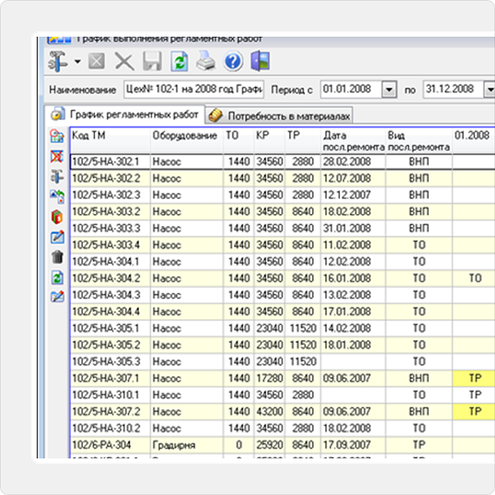
Task: Click the sidebar red crossed-out icon
Action: click(57, 156)
